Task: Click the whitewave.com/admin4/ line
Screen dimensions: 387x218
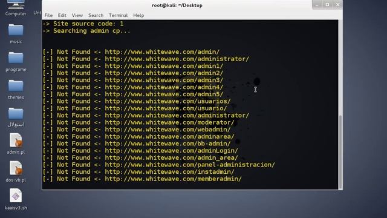Action: 133,87
